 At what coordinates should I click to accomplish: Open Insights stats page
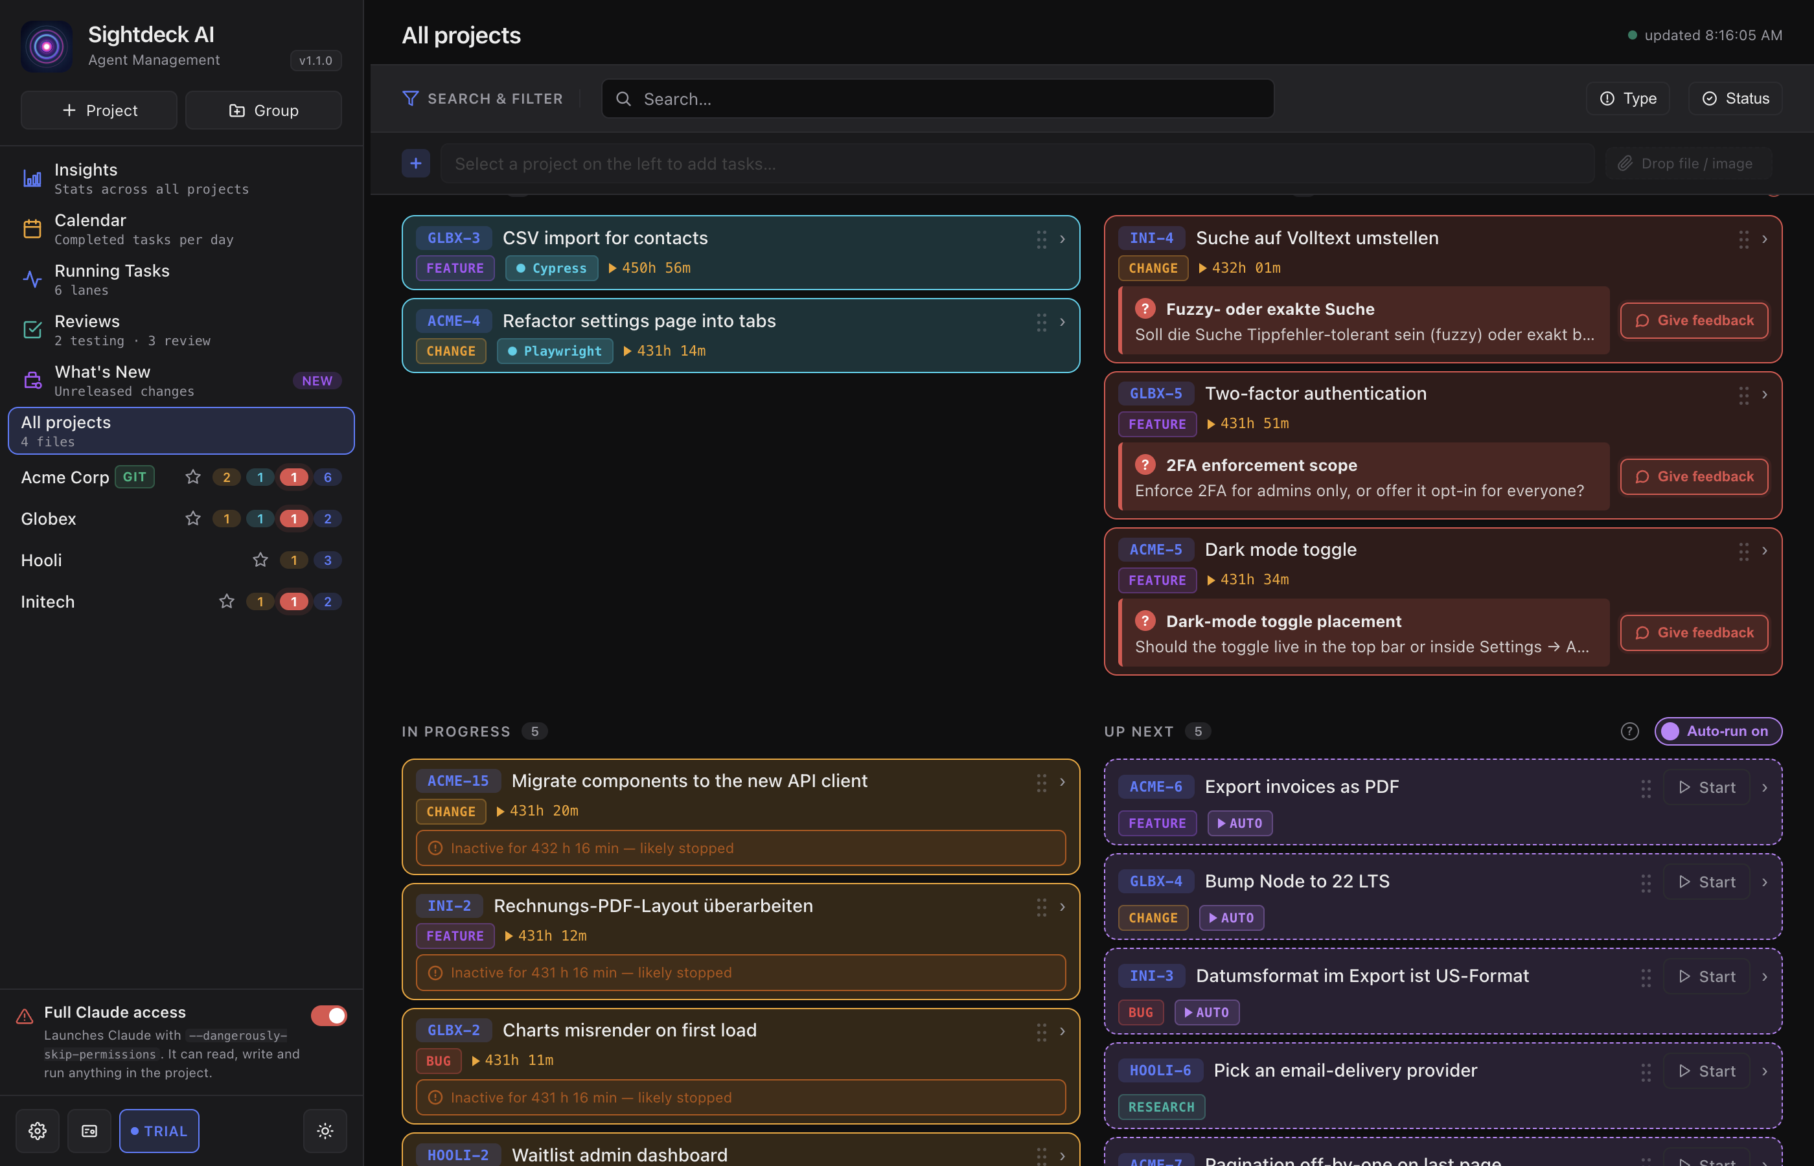point(181,179)
